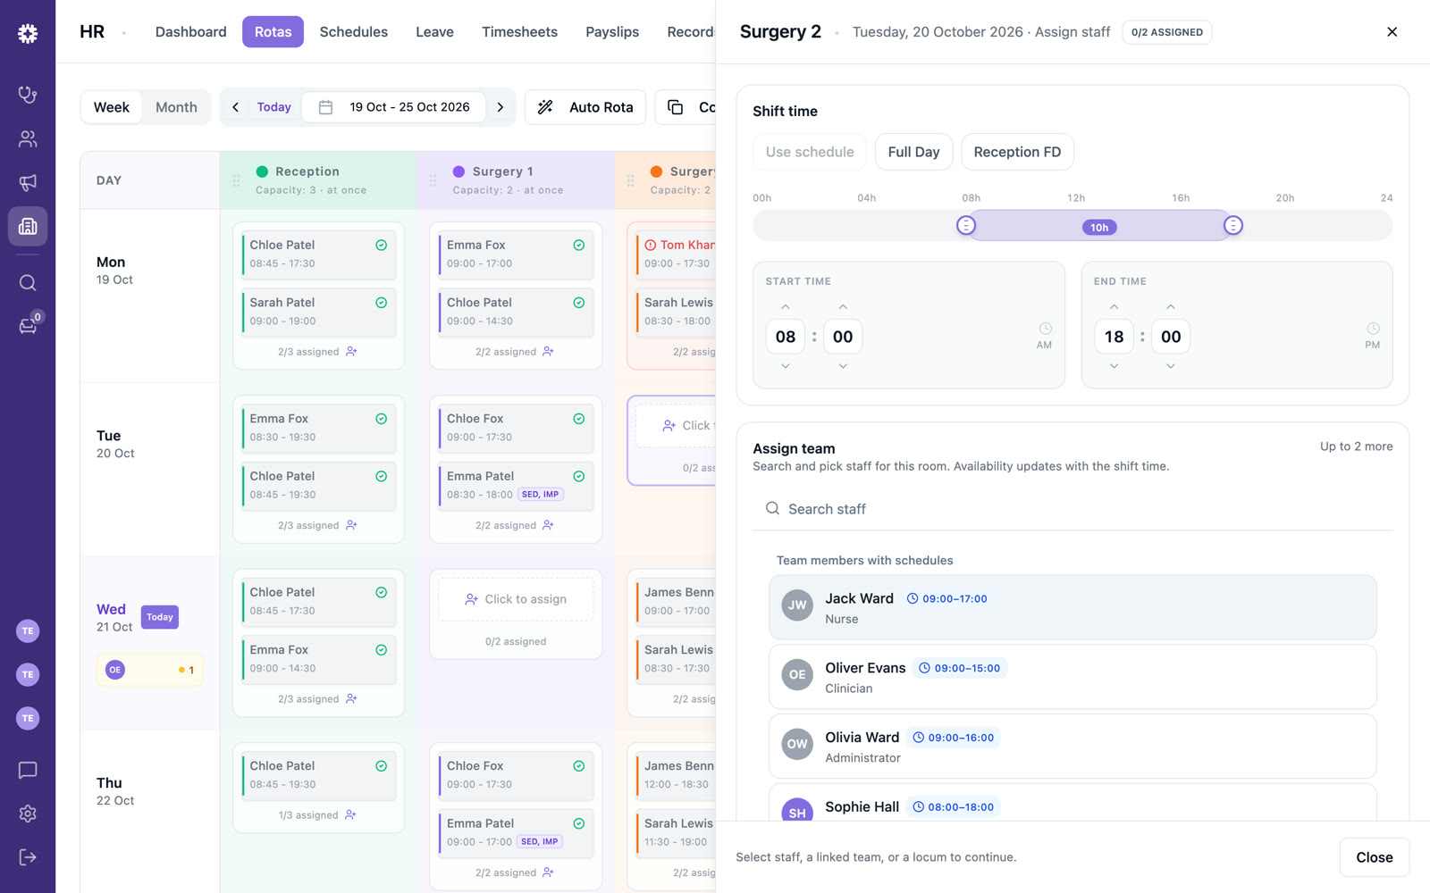The width and height of the screenshot is (1430, 893).
Task: Click the shift slider start handle
Action: tap(966, 226)
